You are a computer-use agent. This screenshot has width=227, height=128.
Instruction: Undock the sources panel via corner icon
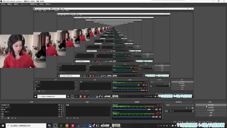64,102
